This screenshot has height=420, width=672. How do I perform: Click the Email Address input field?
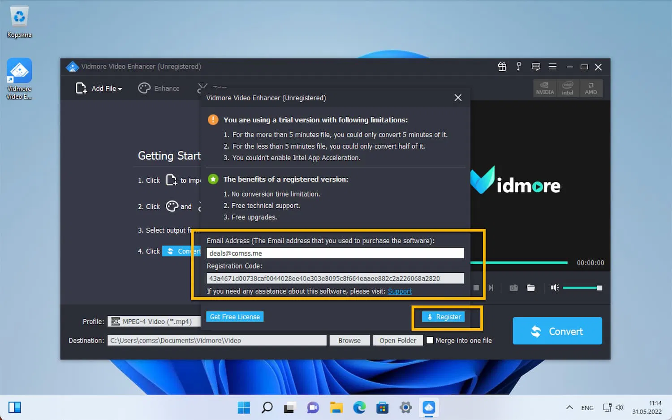(335, 253)
